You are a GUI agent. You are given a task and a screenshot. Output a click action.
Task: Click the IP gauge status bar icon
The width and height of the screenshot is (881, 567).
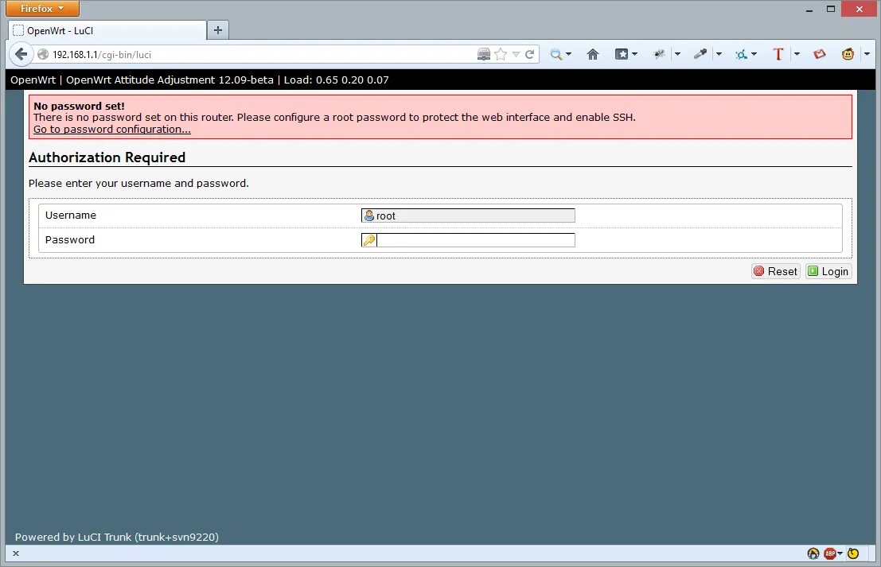pyautogui.click(x=813, y=553)
